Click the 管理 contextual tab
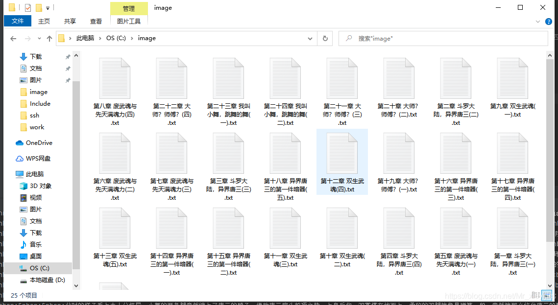The image size is (558, 305). pos(129,8)
